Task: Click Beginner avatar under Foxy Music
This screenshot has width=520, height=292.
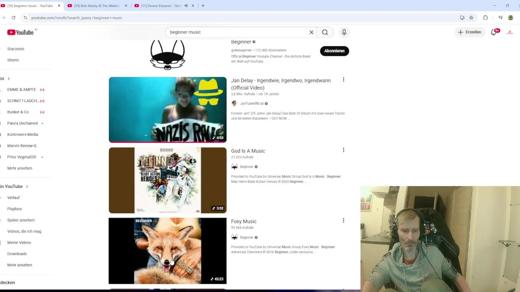Action: point(234,237)
